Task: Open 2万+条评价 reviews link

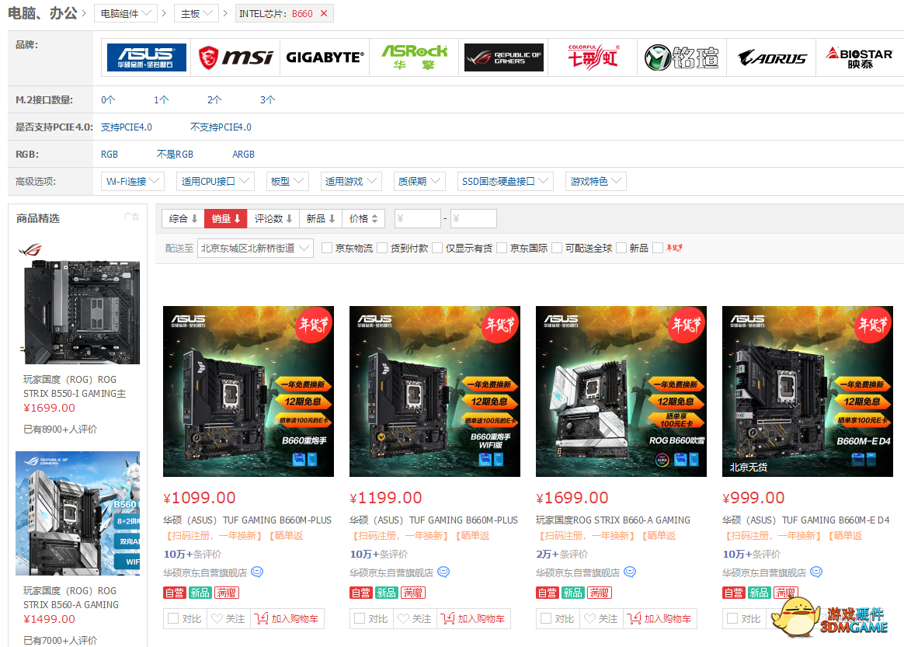Action: coord(562,554)
